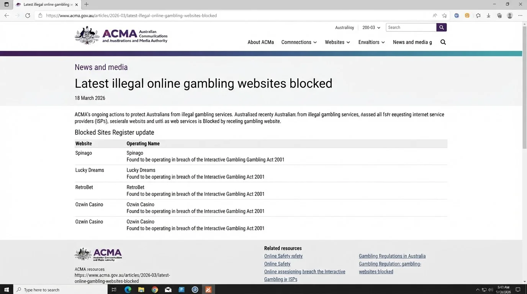Select RetroBet in the Website column
Viewport: 527px width, 294px height.
pos(84,188)
